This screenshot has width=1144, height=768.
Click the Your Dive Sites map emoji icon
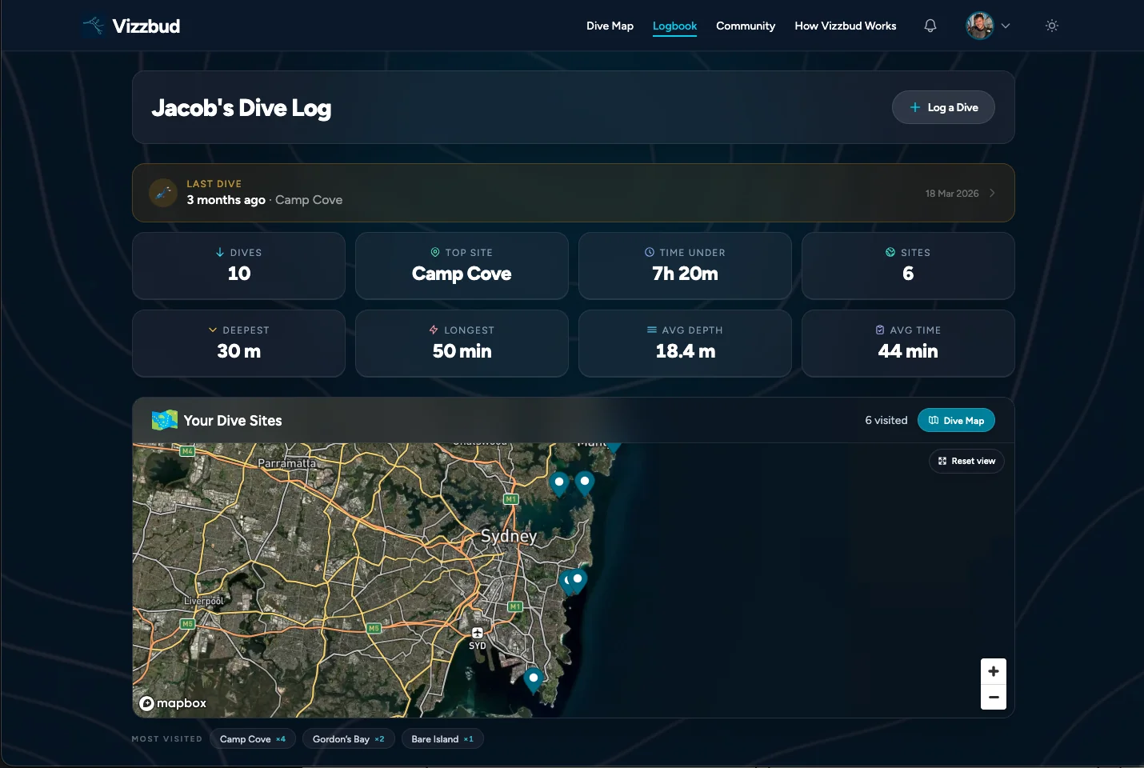point(165,420)
